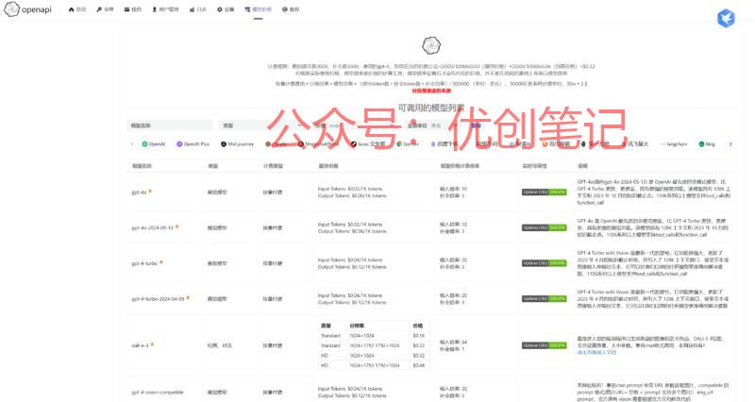Click the gpt-4o-2024-05-13 model name
The image size is (755, 402).
click(x=152, y=227)
